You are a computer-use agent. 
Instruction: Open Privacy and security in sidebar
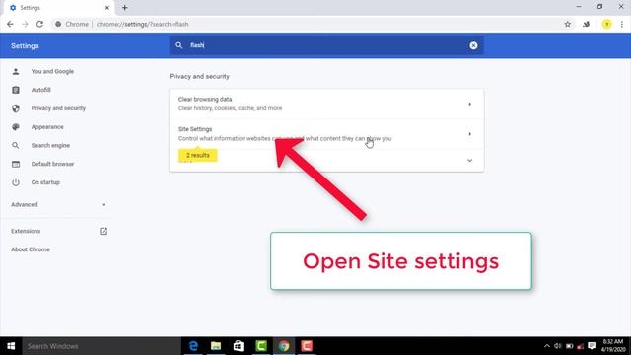(x=58, y=108)
